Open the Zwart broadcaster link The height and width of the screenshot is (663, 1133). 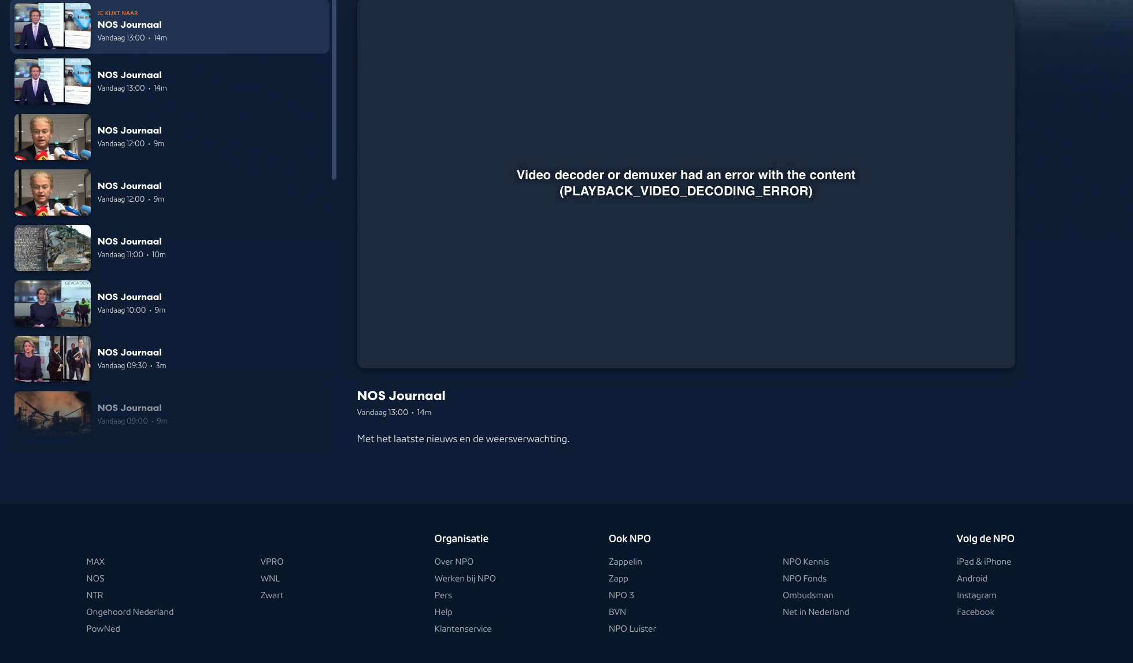coord(272,595)
